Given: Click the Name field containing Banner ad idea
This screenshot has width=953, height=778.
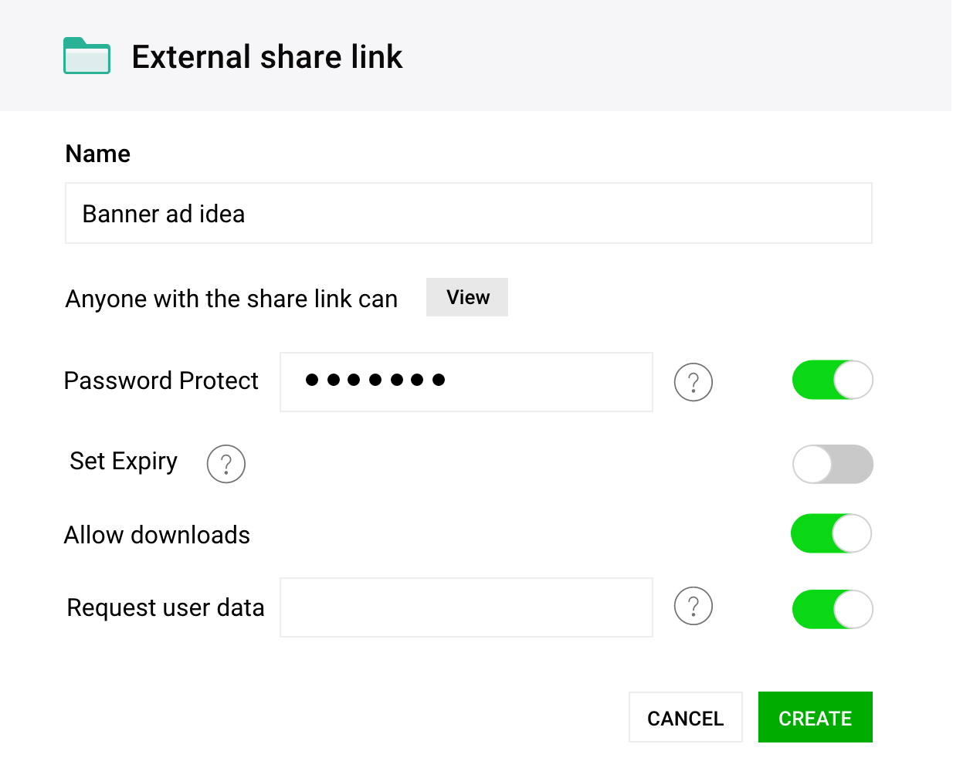Looking at the screenshot, I should (468, 214).
